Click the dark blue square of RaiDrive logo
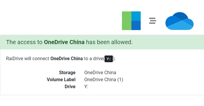 (x=136, y=25)
